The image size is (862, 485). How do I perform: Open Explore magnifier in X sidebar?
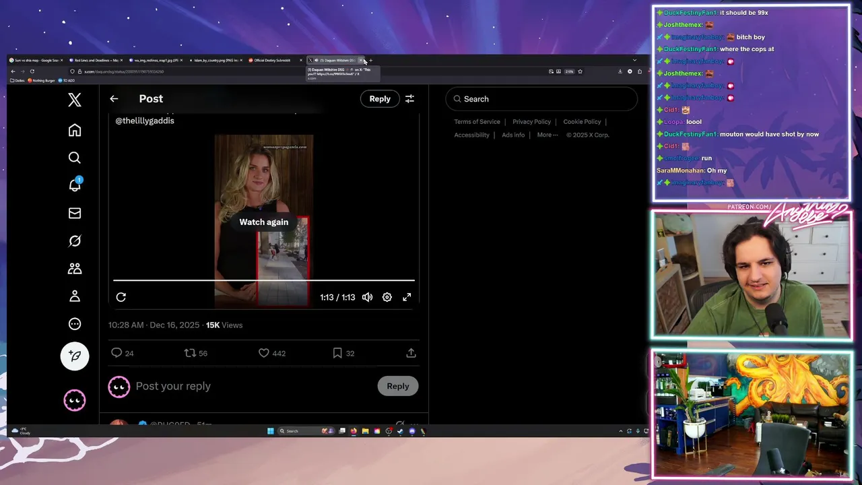click(75, 158)
